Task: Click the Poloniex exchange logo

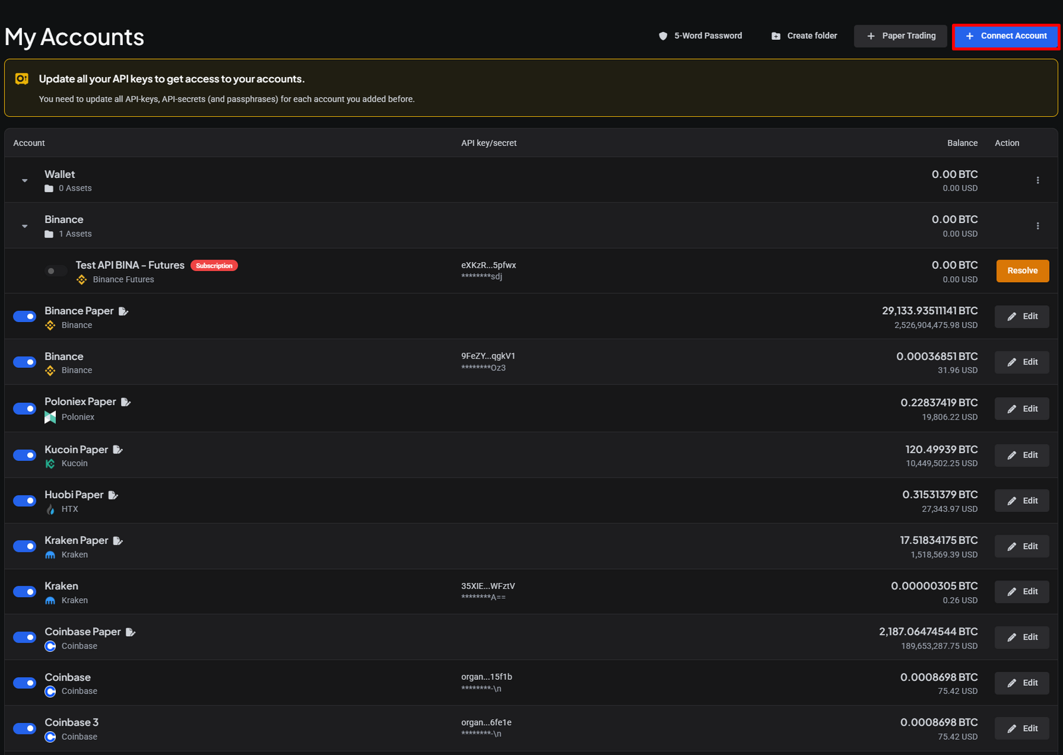Action: point(50,417)
